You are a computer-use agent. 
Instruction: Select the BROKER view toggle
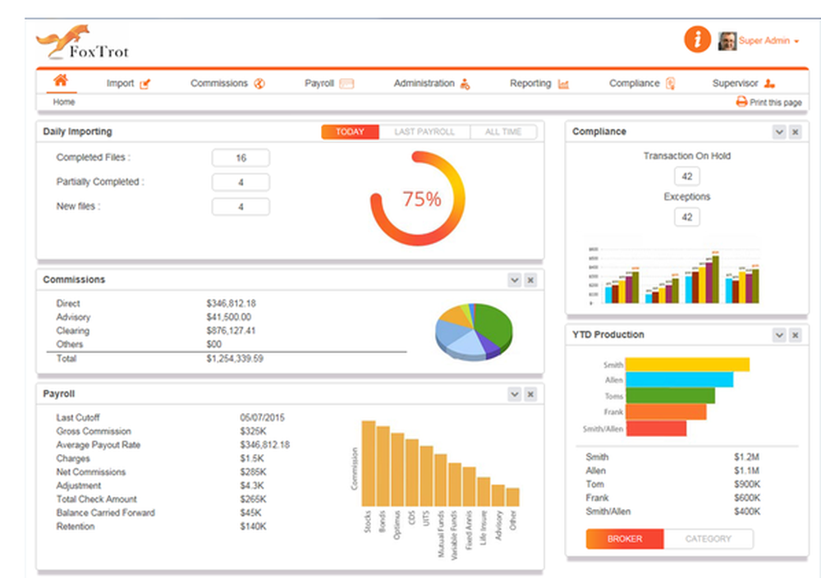625,539
